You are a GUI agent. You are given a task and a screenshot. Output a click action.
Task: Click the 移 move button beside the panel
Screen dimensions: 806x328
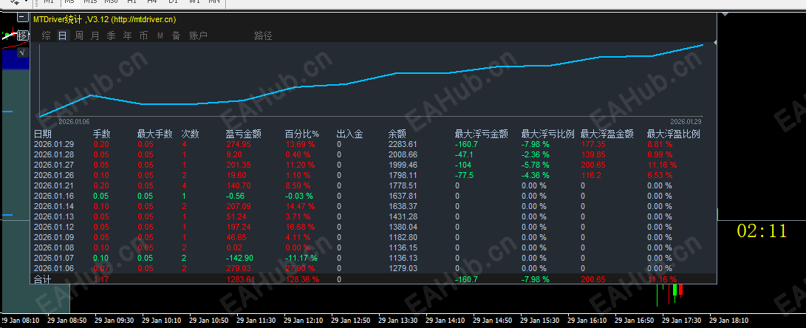coord(23,35)
